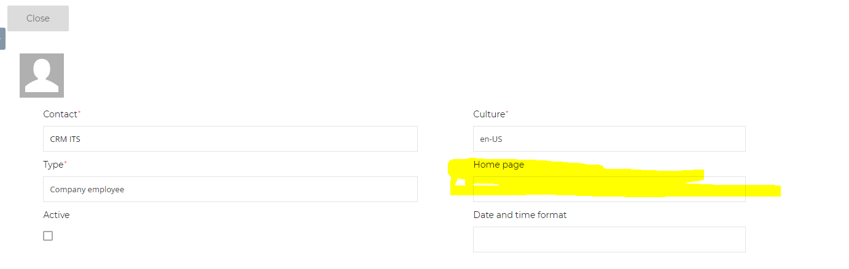Open the Culture dropdown field

pos(609,139)
